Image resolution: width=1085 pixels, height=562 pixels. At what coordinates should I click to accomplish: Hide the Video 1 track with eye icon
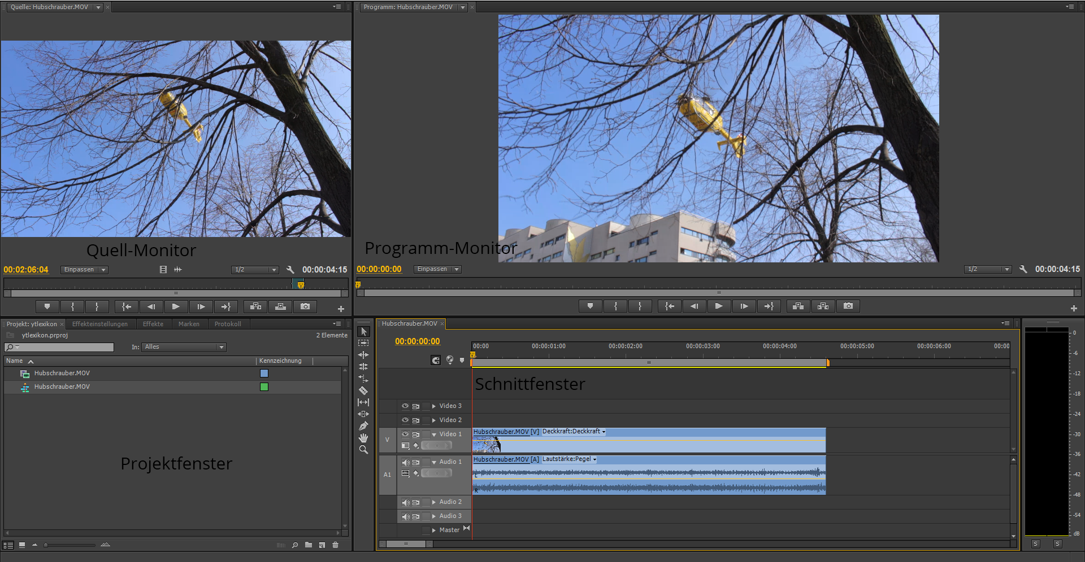click(405, 434)
